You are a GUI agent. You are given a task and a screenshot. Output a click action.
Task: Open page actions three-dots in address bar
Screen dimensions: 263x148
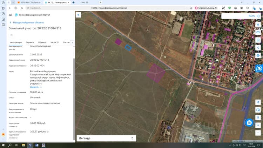(187, 8)
